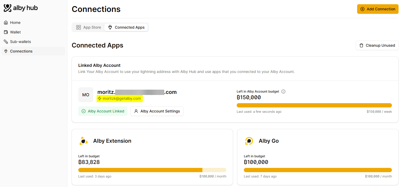The width and height of the screenshot is (402, 187).
Task: Select Connections in the sidebar
Action: coord(33,51)
